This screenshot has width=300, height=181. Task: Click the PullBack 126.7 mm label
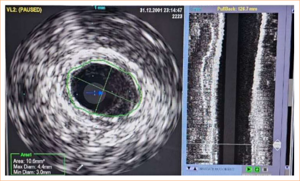point(237,9)
